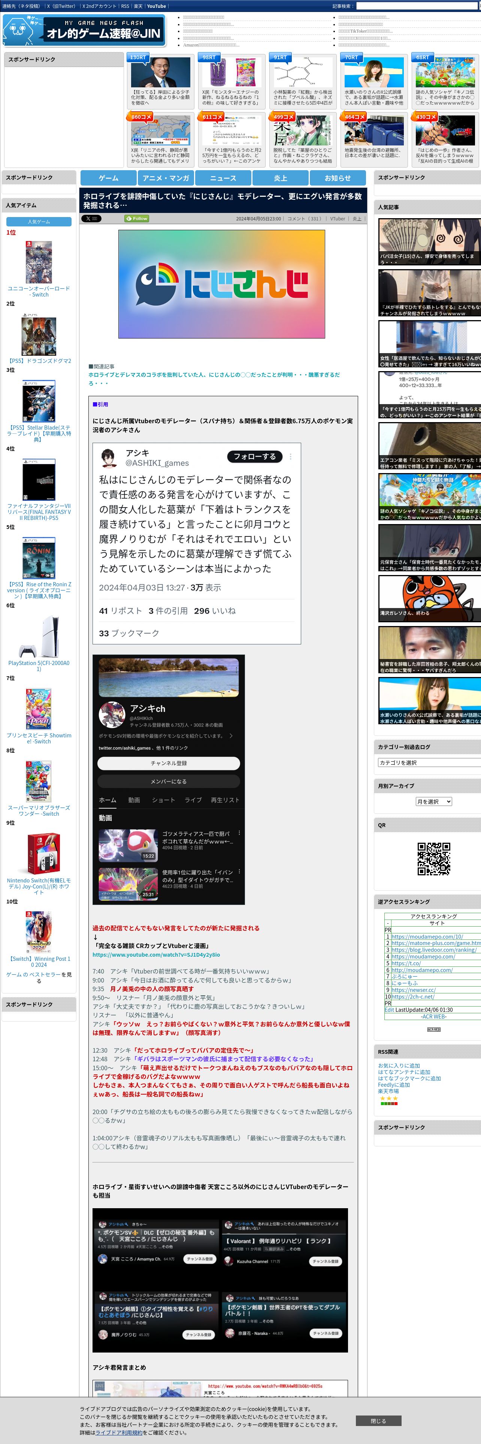Select the 人気ゲーム tab in 人気アイテム
The image size is (481, 1444).
click(x=39, y=222)
